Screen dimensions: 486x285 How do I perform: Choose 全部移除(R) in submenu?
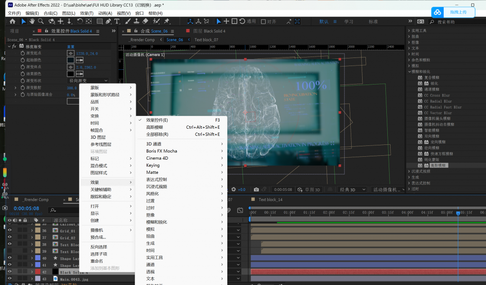[183, 134]
